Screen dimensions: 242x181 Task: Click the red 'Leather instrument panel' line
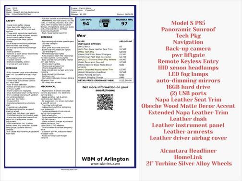pyautogui.click(x=188, y=125)
